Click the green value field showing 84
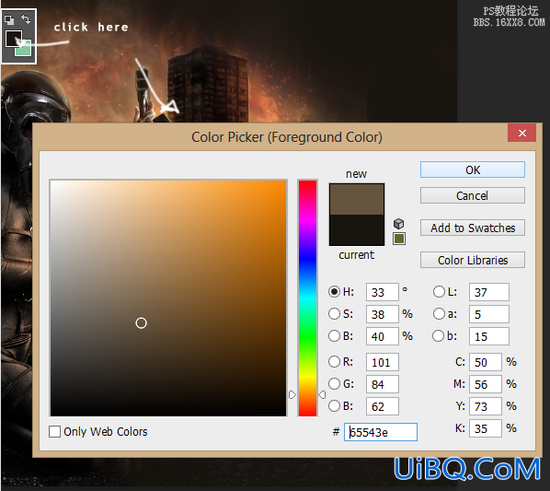The height and width of the screenshot is (491, 550). [383, 384]
